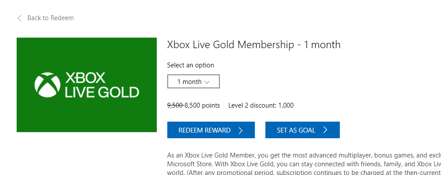Click the 8,500 points price text
This screenshot has height=175, width=441.
[x=202, y=105]
